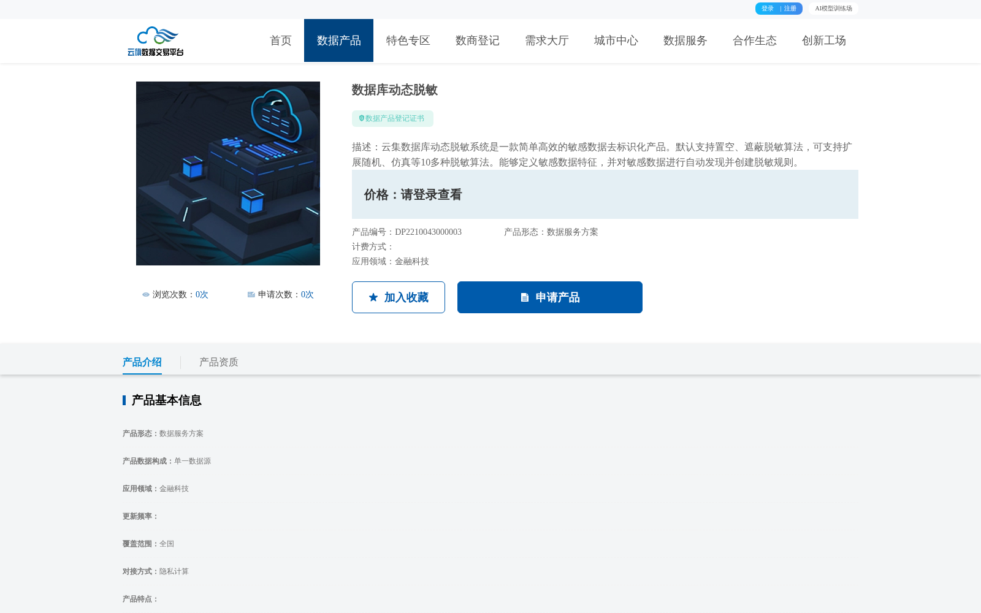Click the 申请产品 button

(550, 297)
